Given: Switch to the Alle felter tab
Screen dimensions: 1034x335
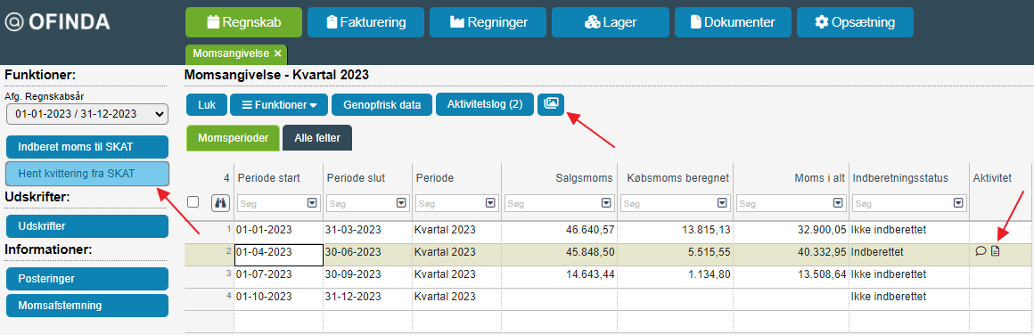Looking at the screenshot, I should click(317, 138).
